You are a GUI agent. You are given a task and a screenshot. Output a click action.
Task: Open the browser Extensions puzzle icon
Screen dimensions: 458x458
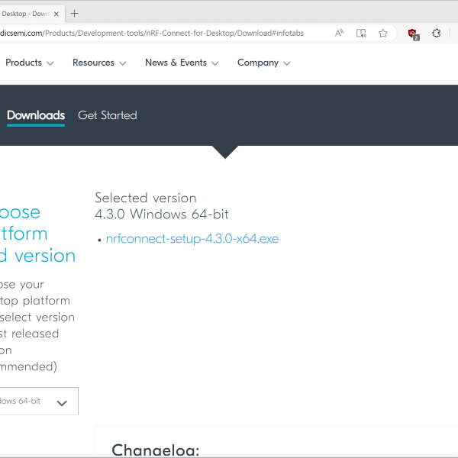(437, 34)
